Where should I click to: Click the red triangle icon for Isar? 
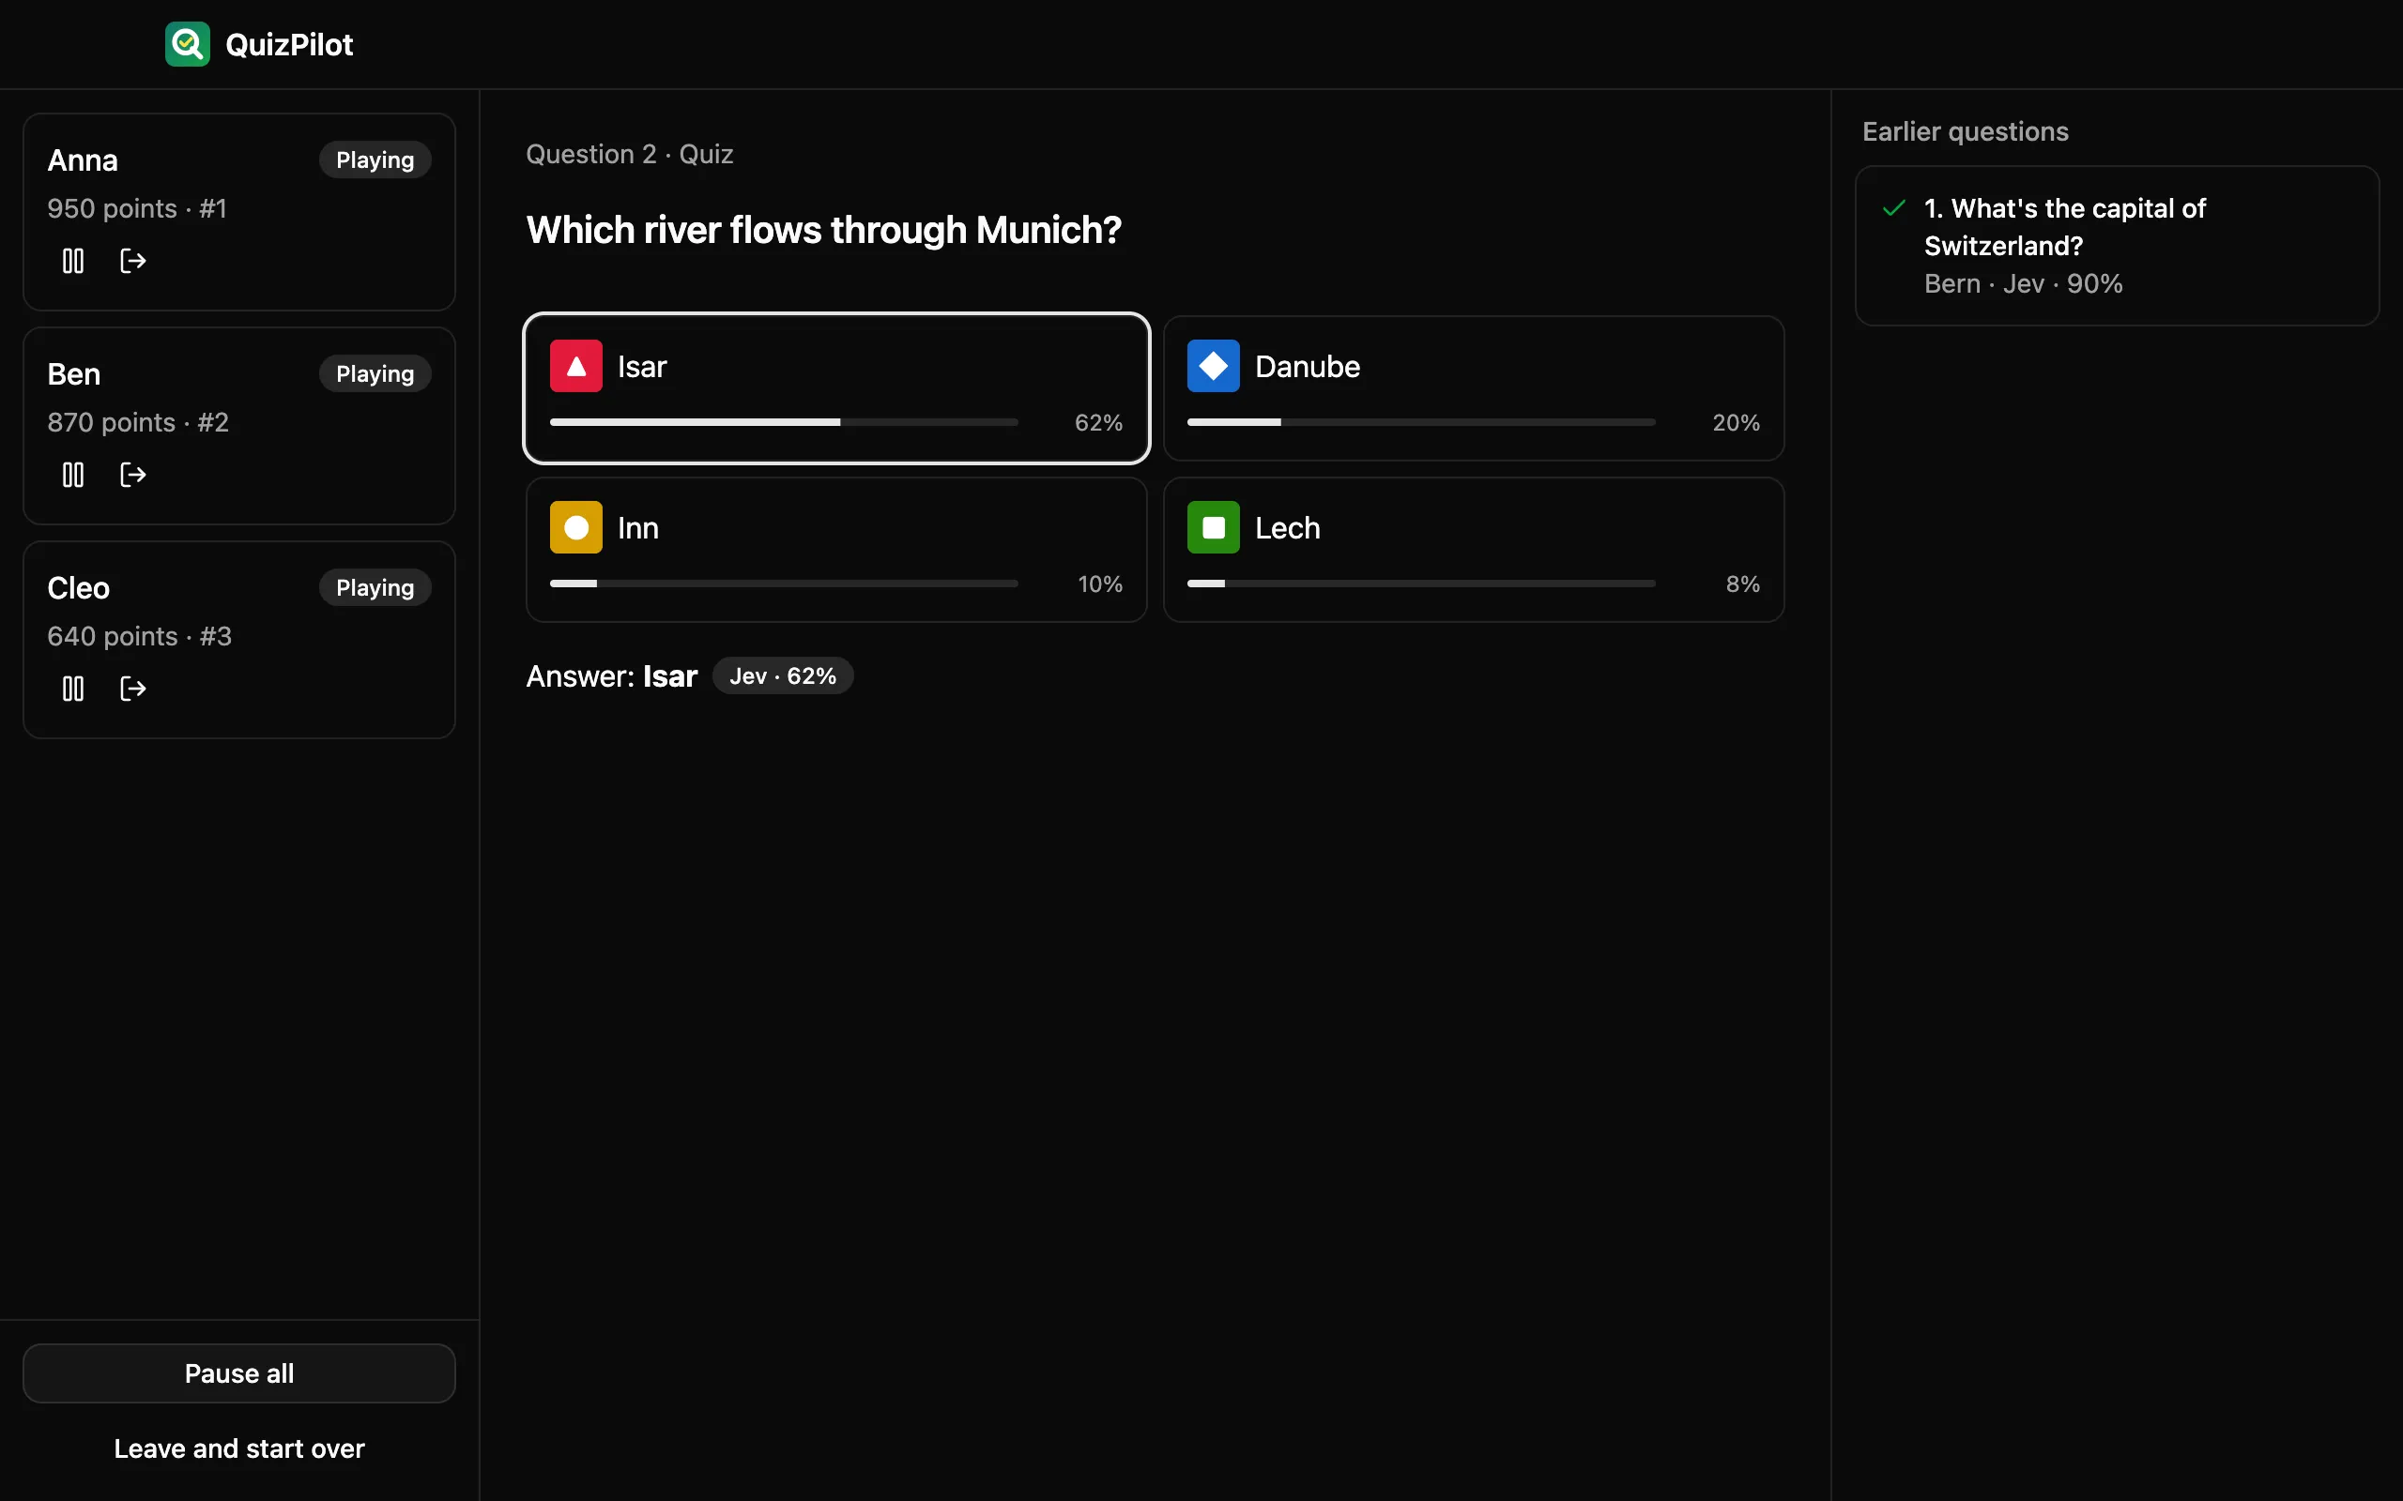point(576,366)
